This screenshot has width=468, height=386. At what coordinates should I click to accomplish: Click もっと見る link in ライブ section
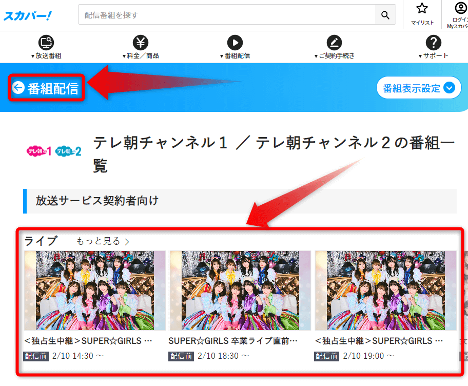click(x=103, y=241)
